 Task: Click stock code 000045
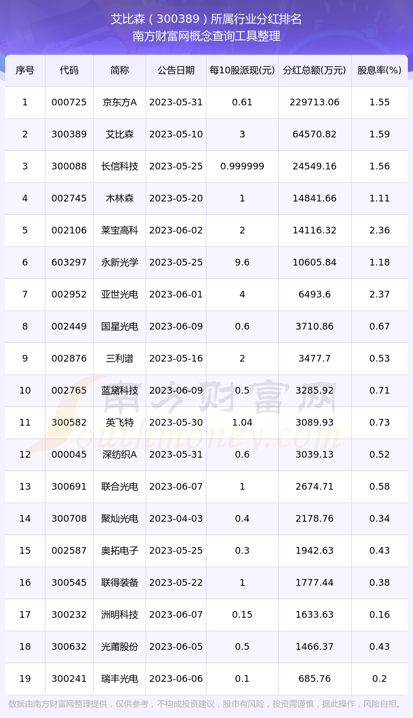tap(69, 455)
